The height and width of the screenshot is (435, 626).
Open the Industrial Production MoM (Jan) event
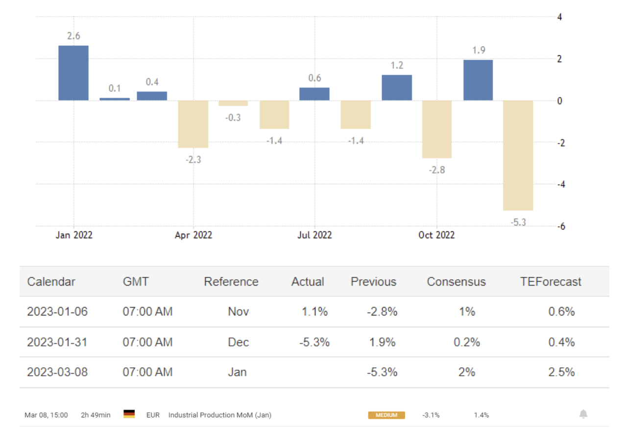(219, 415)
